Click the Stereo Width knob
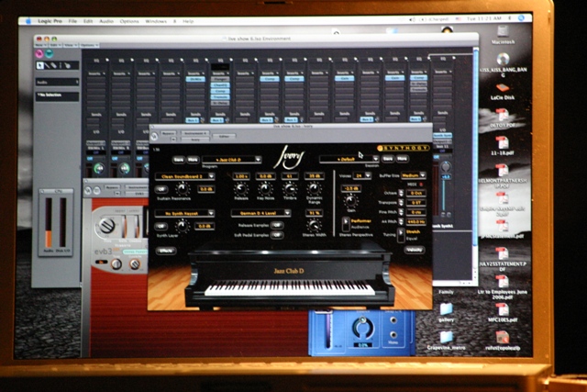587x392 pixels. pos(313,225)
